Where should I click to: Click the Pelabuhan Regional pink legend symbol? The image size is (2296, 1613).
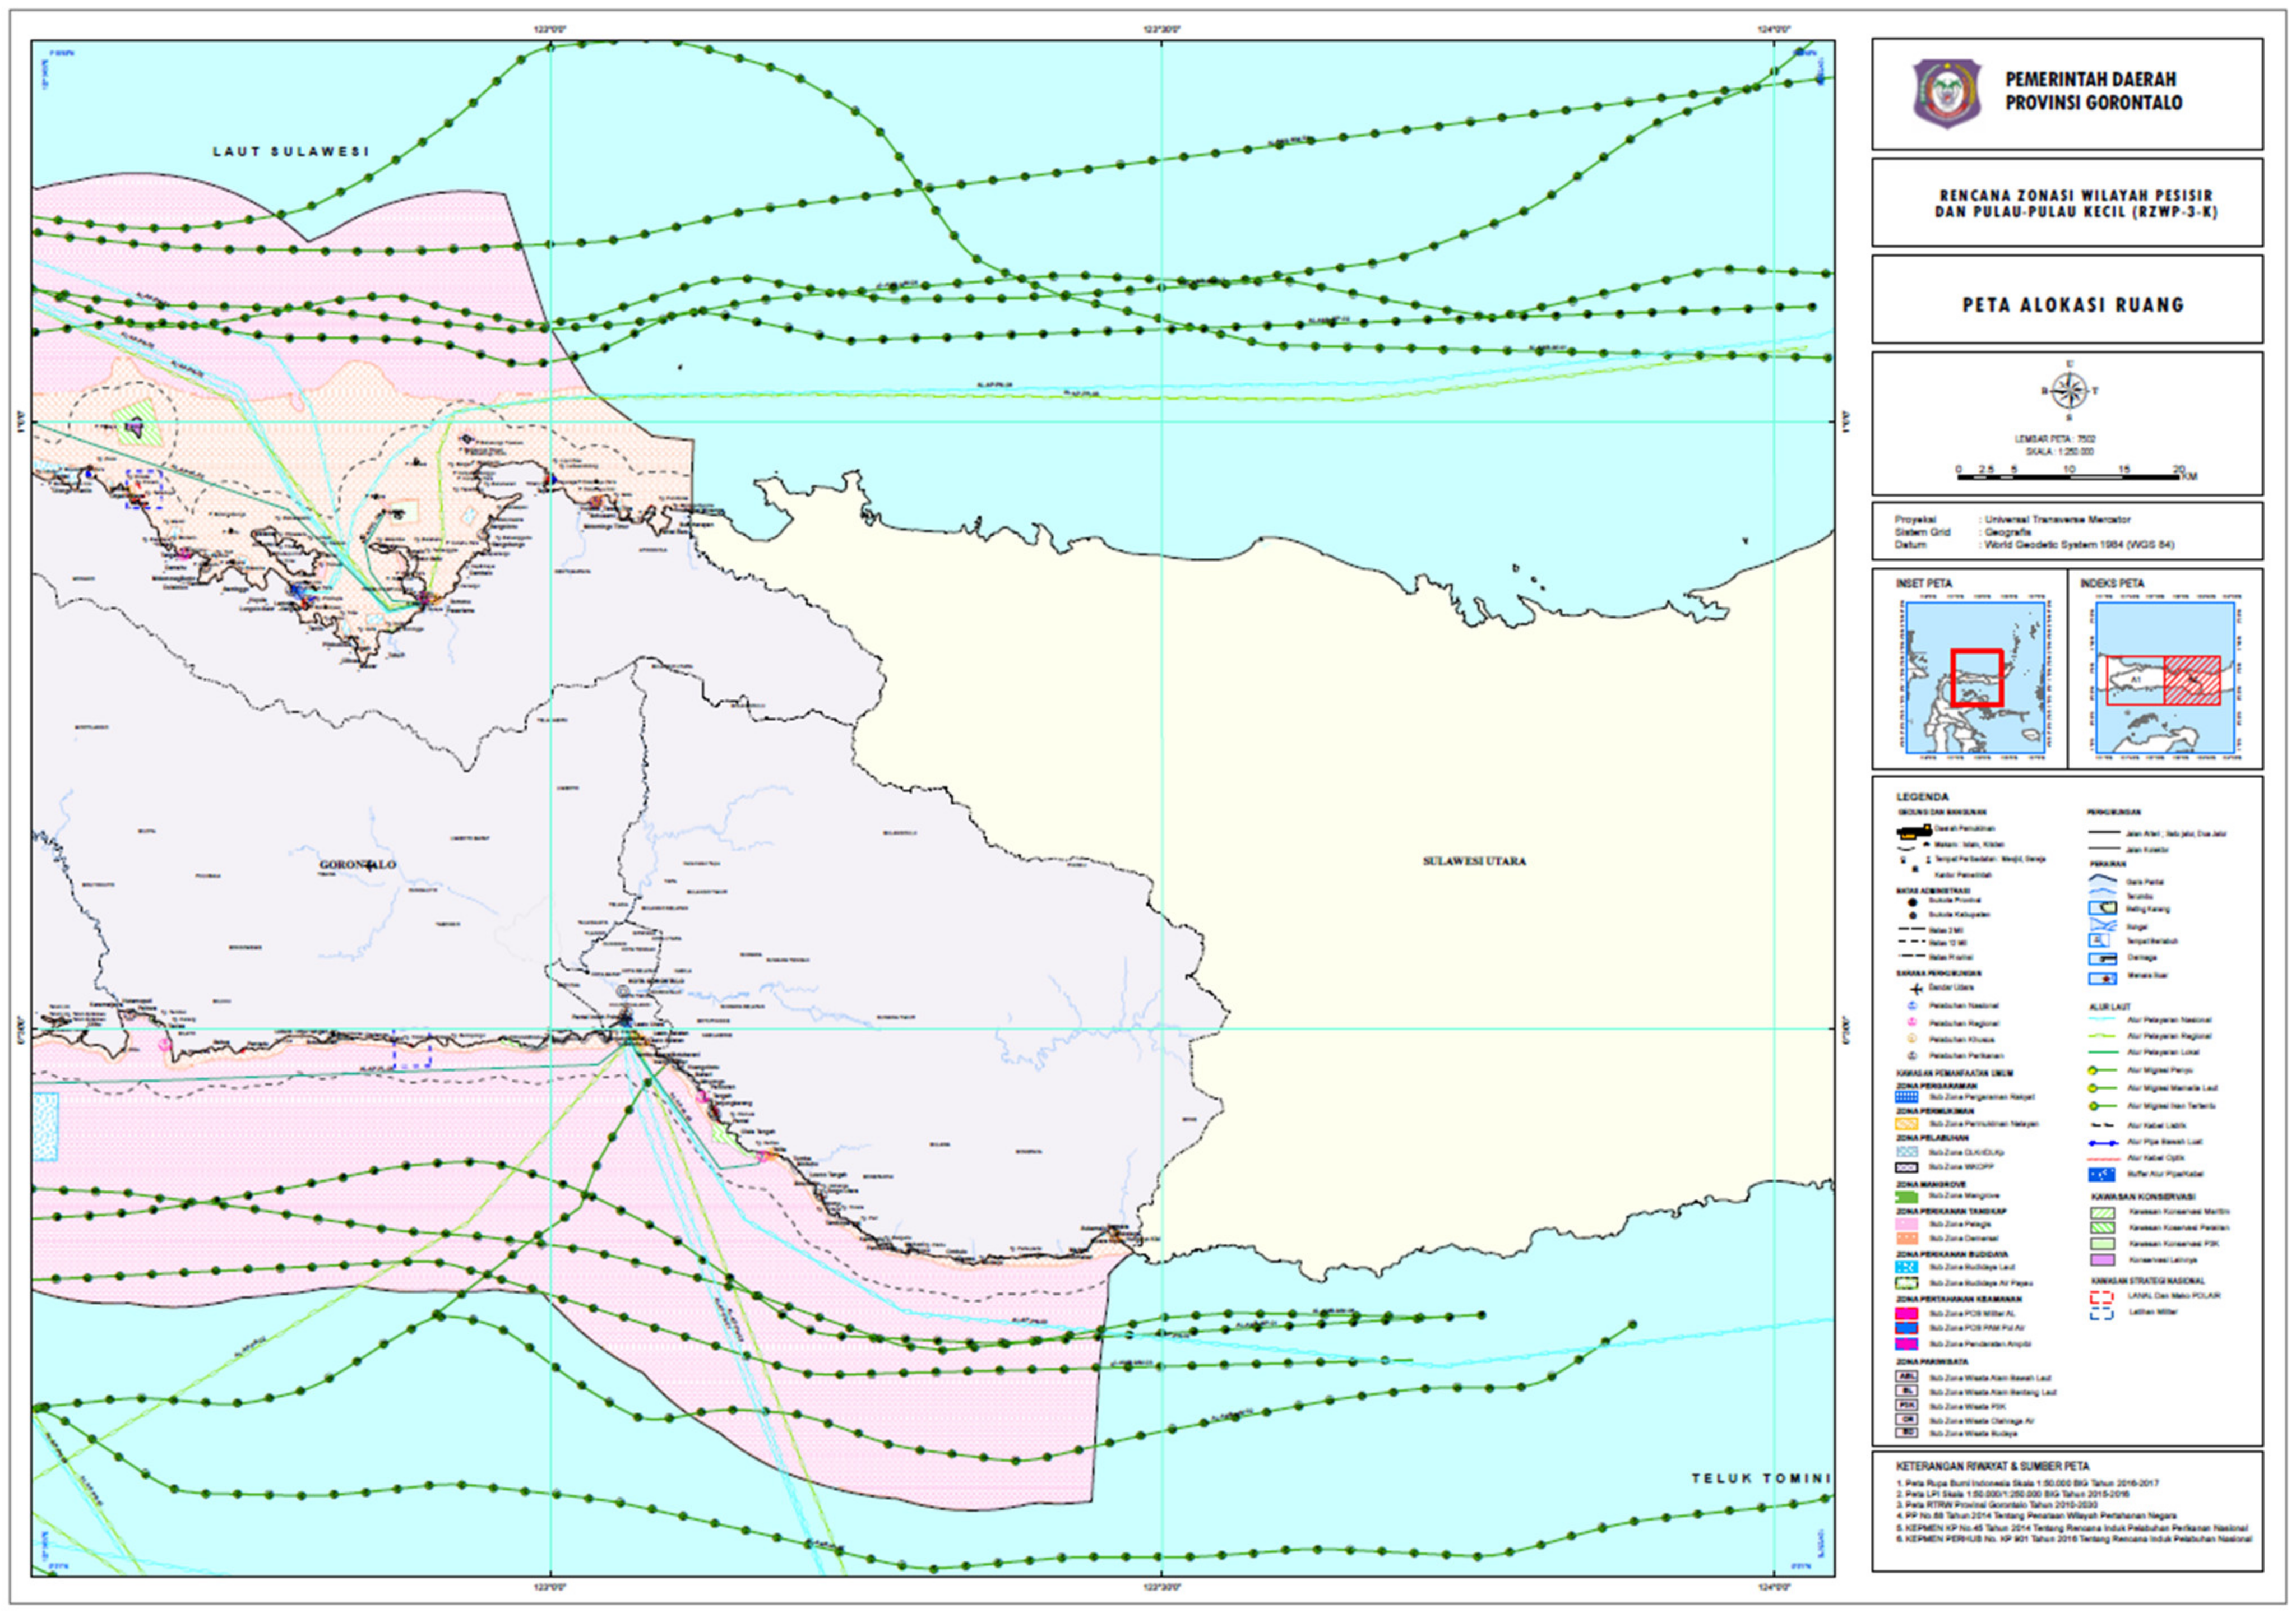tap(1912, 1023)
